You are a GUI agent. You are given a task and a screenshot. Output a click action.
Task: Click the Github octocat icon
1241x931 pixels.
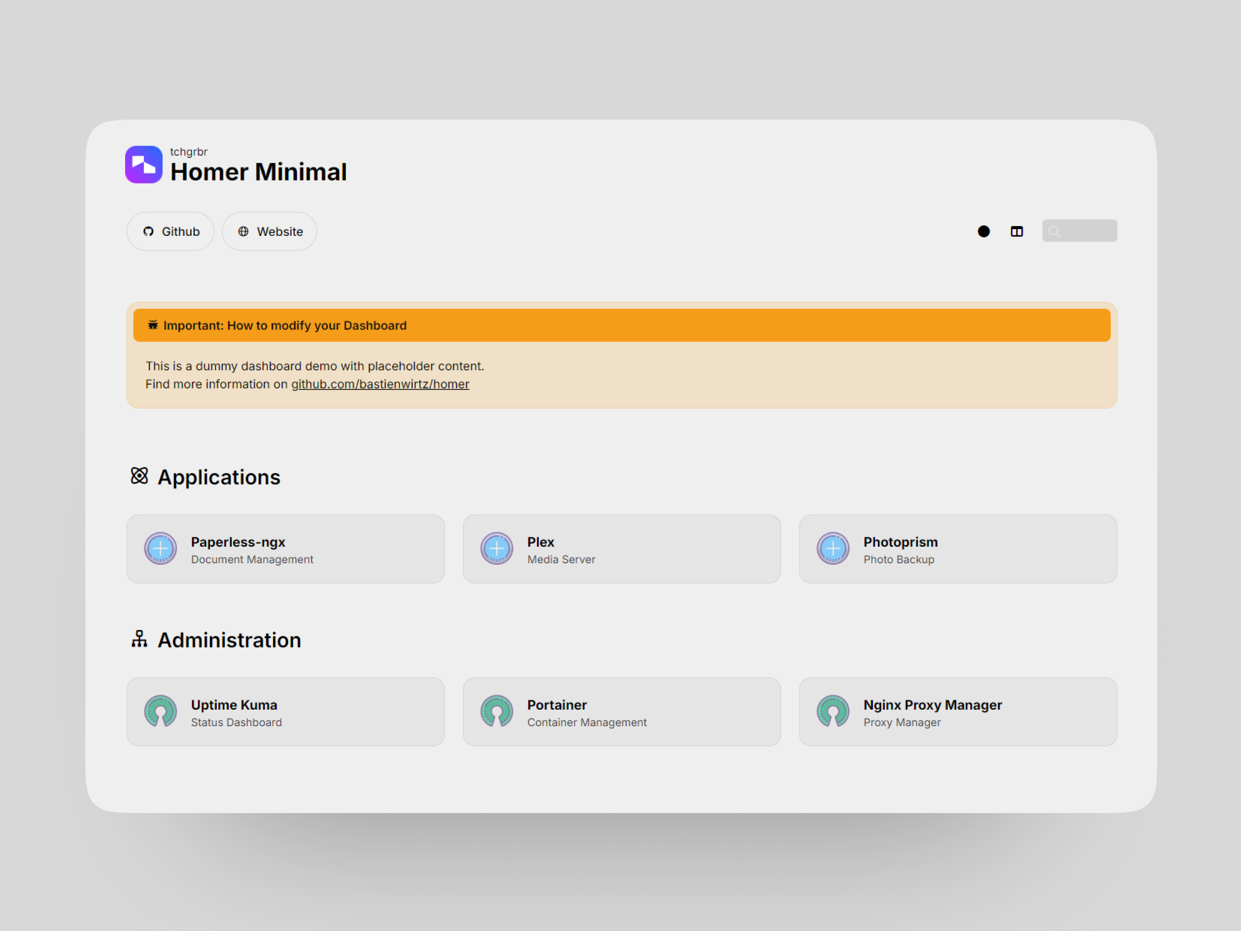(x=149, y=231)
